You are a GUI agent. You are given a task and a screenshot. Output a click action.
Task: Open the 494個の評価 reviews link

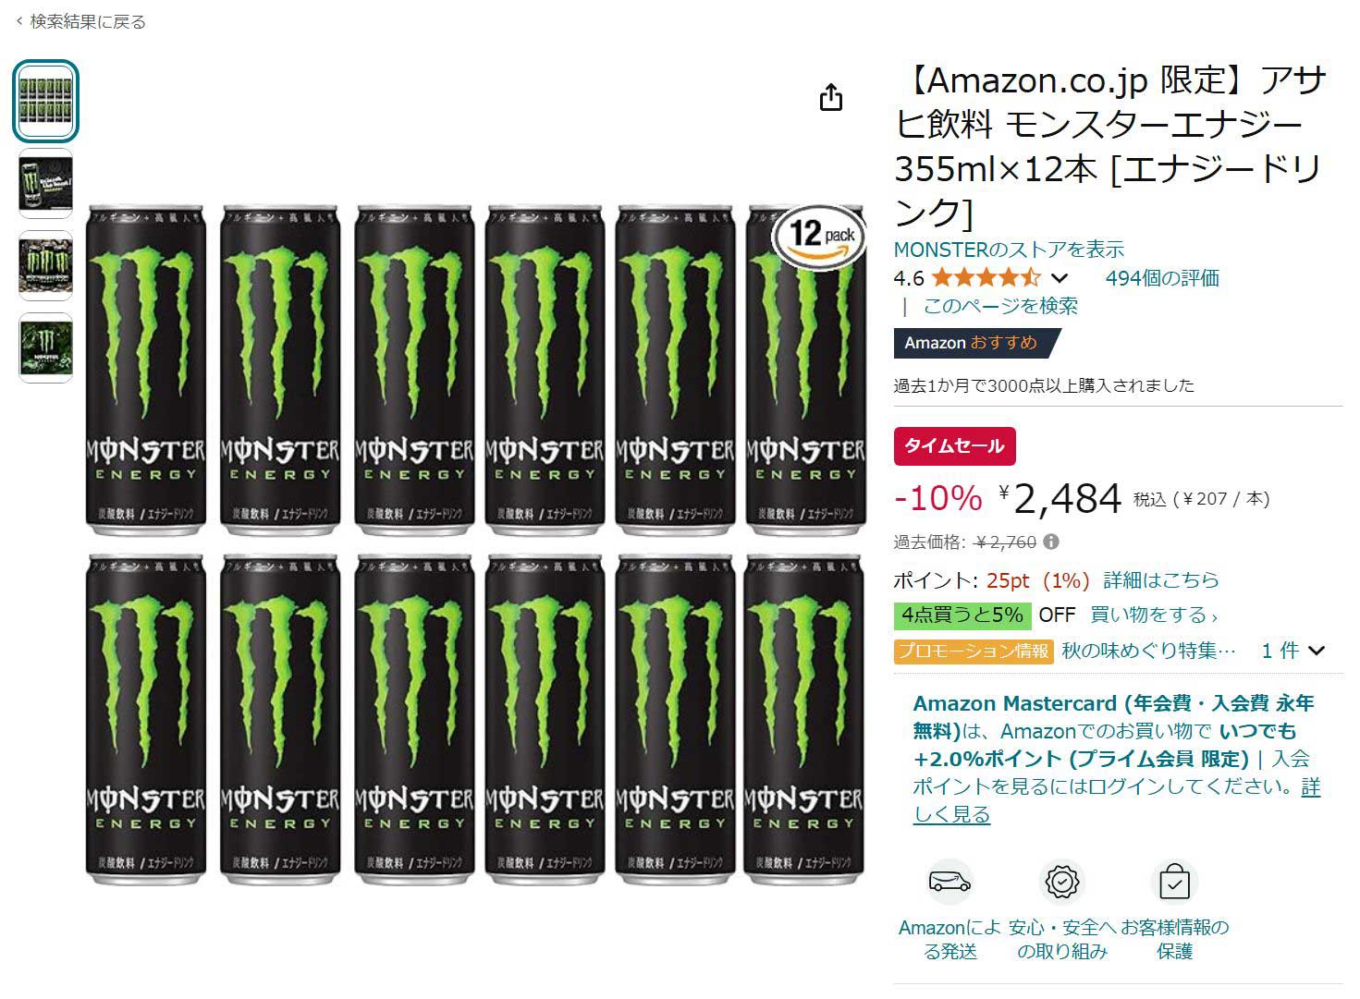coord(1162,278)
